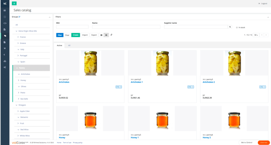Switch to the All tab
Image resolution: width=271 pixels, height=145 pixels.
(69, 45)
